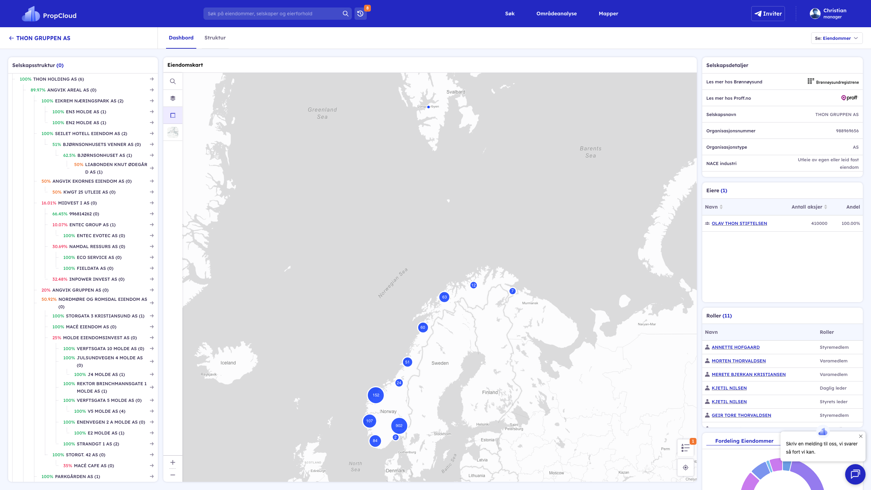Screen dimensions: 871x490
Task: Focus the property search input field
Action: (273, 14)
